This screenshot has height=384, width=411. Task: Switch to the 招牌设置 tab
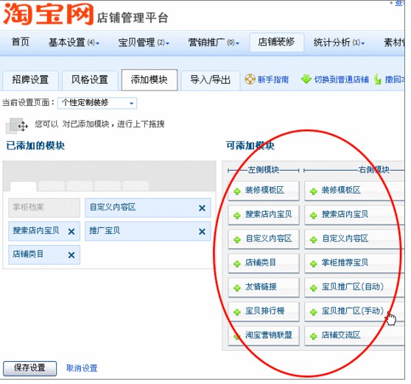point(30,80)
